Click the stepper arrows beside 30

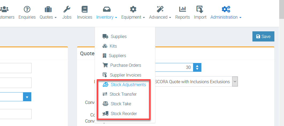(x=197, y=67)
